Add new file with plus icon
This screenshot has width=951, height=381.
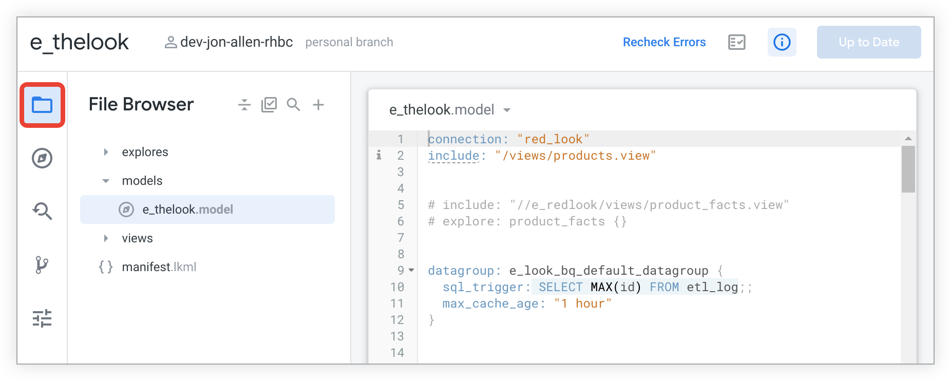tap(318, 105)
